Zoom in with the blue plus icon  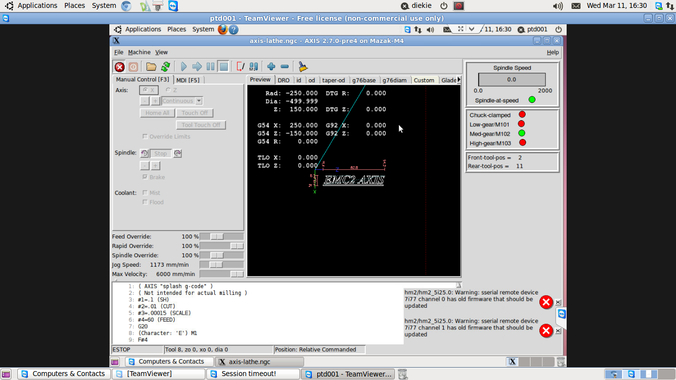pyautogui.click(x=271, y=67)
